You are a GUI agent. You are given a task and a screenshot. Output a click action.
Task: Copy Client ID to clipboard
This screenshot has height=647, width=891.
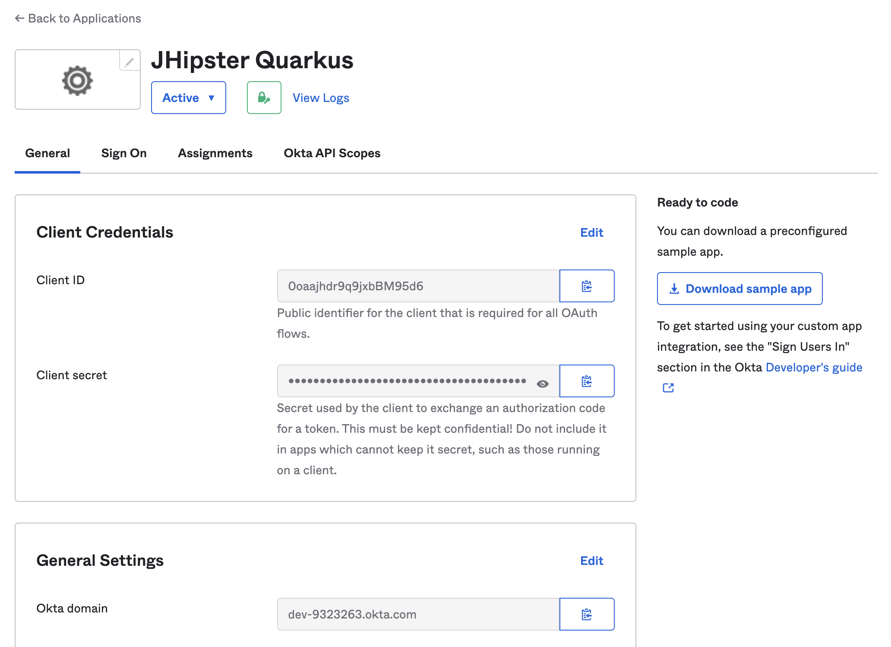tap(587, 286)
